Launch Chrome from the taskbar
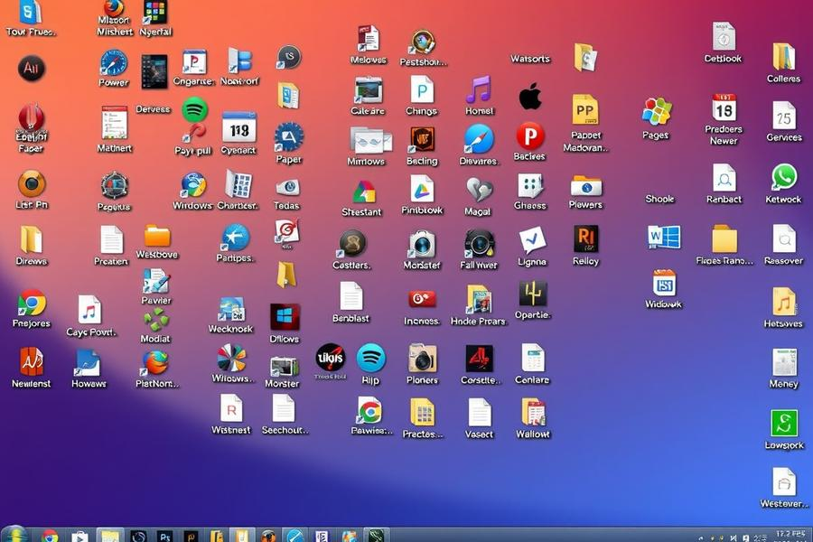 point(50,537)
